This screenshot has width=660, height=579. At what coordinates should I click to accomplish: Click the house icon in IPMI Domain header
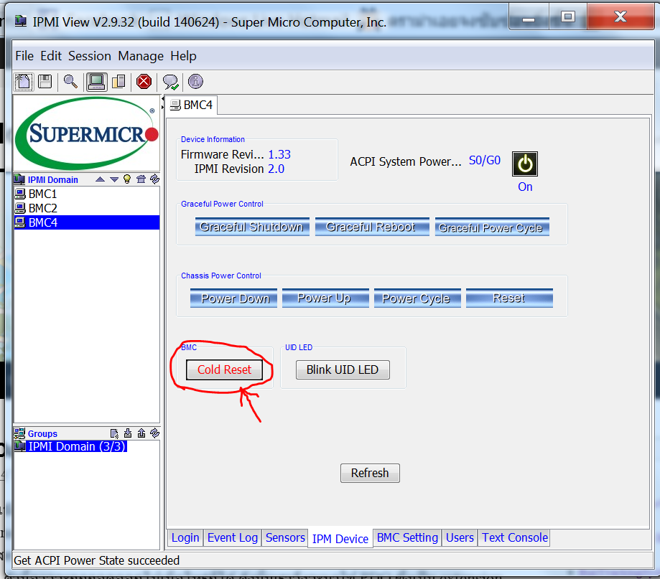pos(141,179)
